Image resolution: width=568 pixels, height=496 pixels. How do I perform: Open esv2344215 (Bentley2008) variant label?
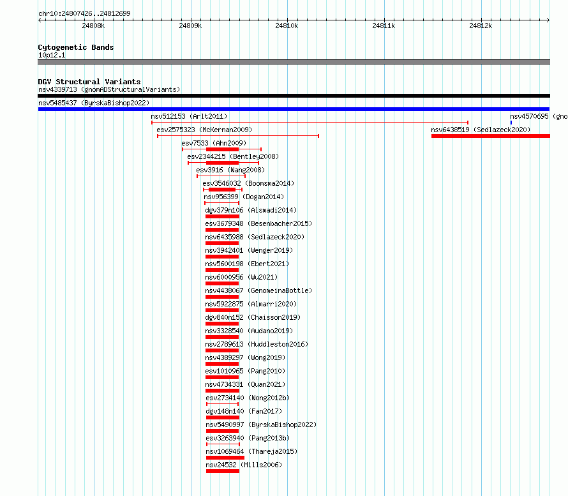coord(233,156)
